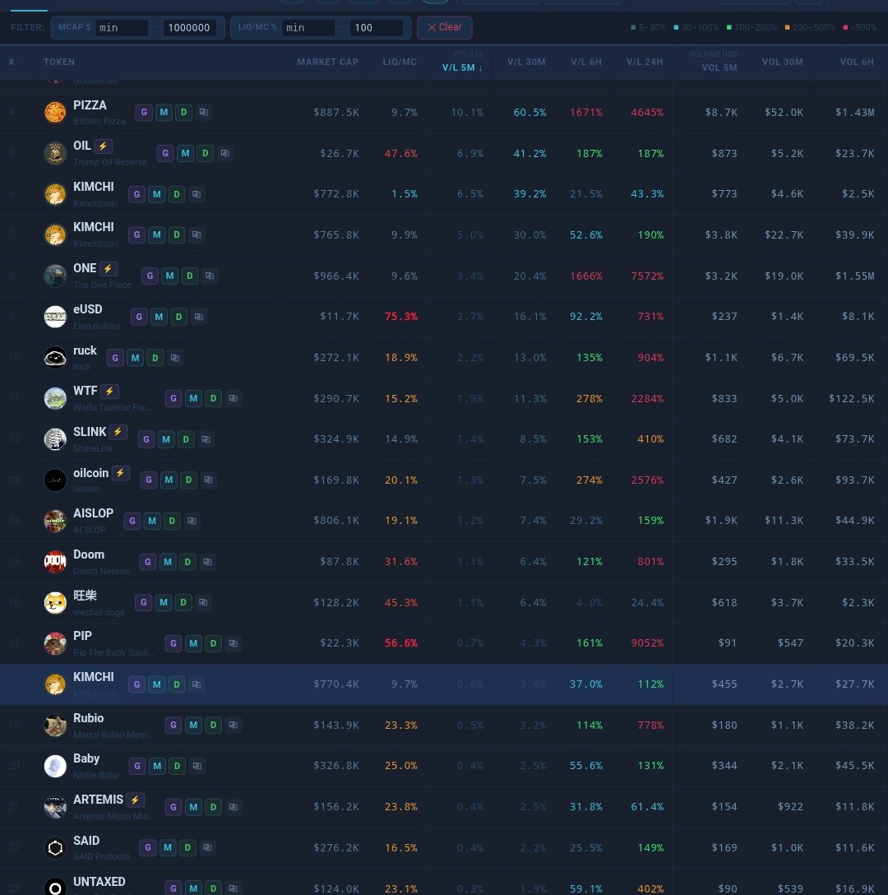Copy address icon in the AISLOP row

[x=192, y=522]
